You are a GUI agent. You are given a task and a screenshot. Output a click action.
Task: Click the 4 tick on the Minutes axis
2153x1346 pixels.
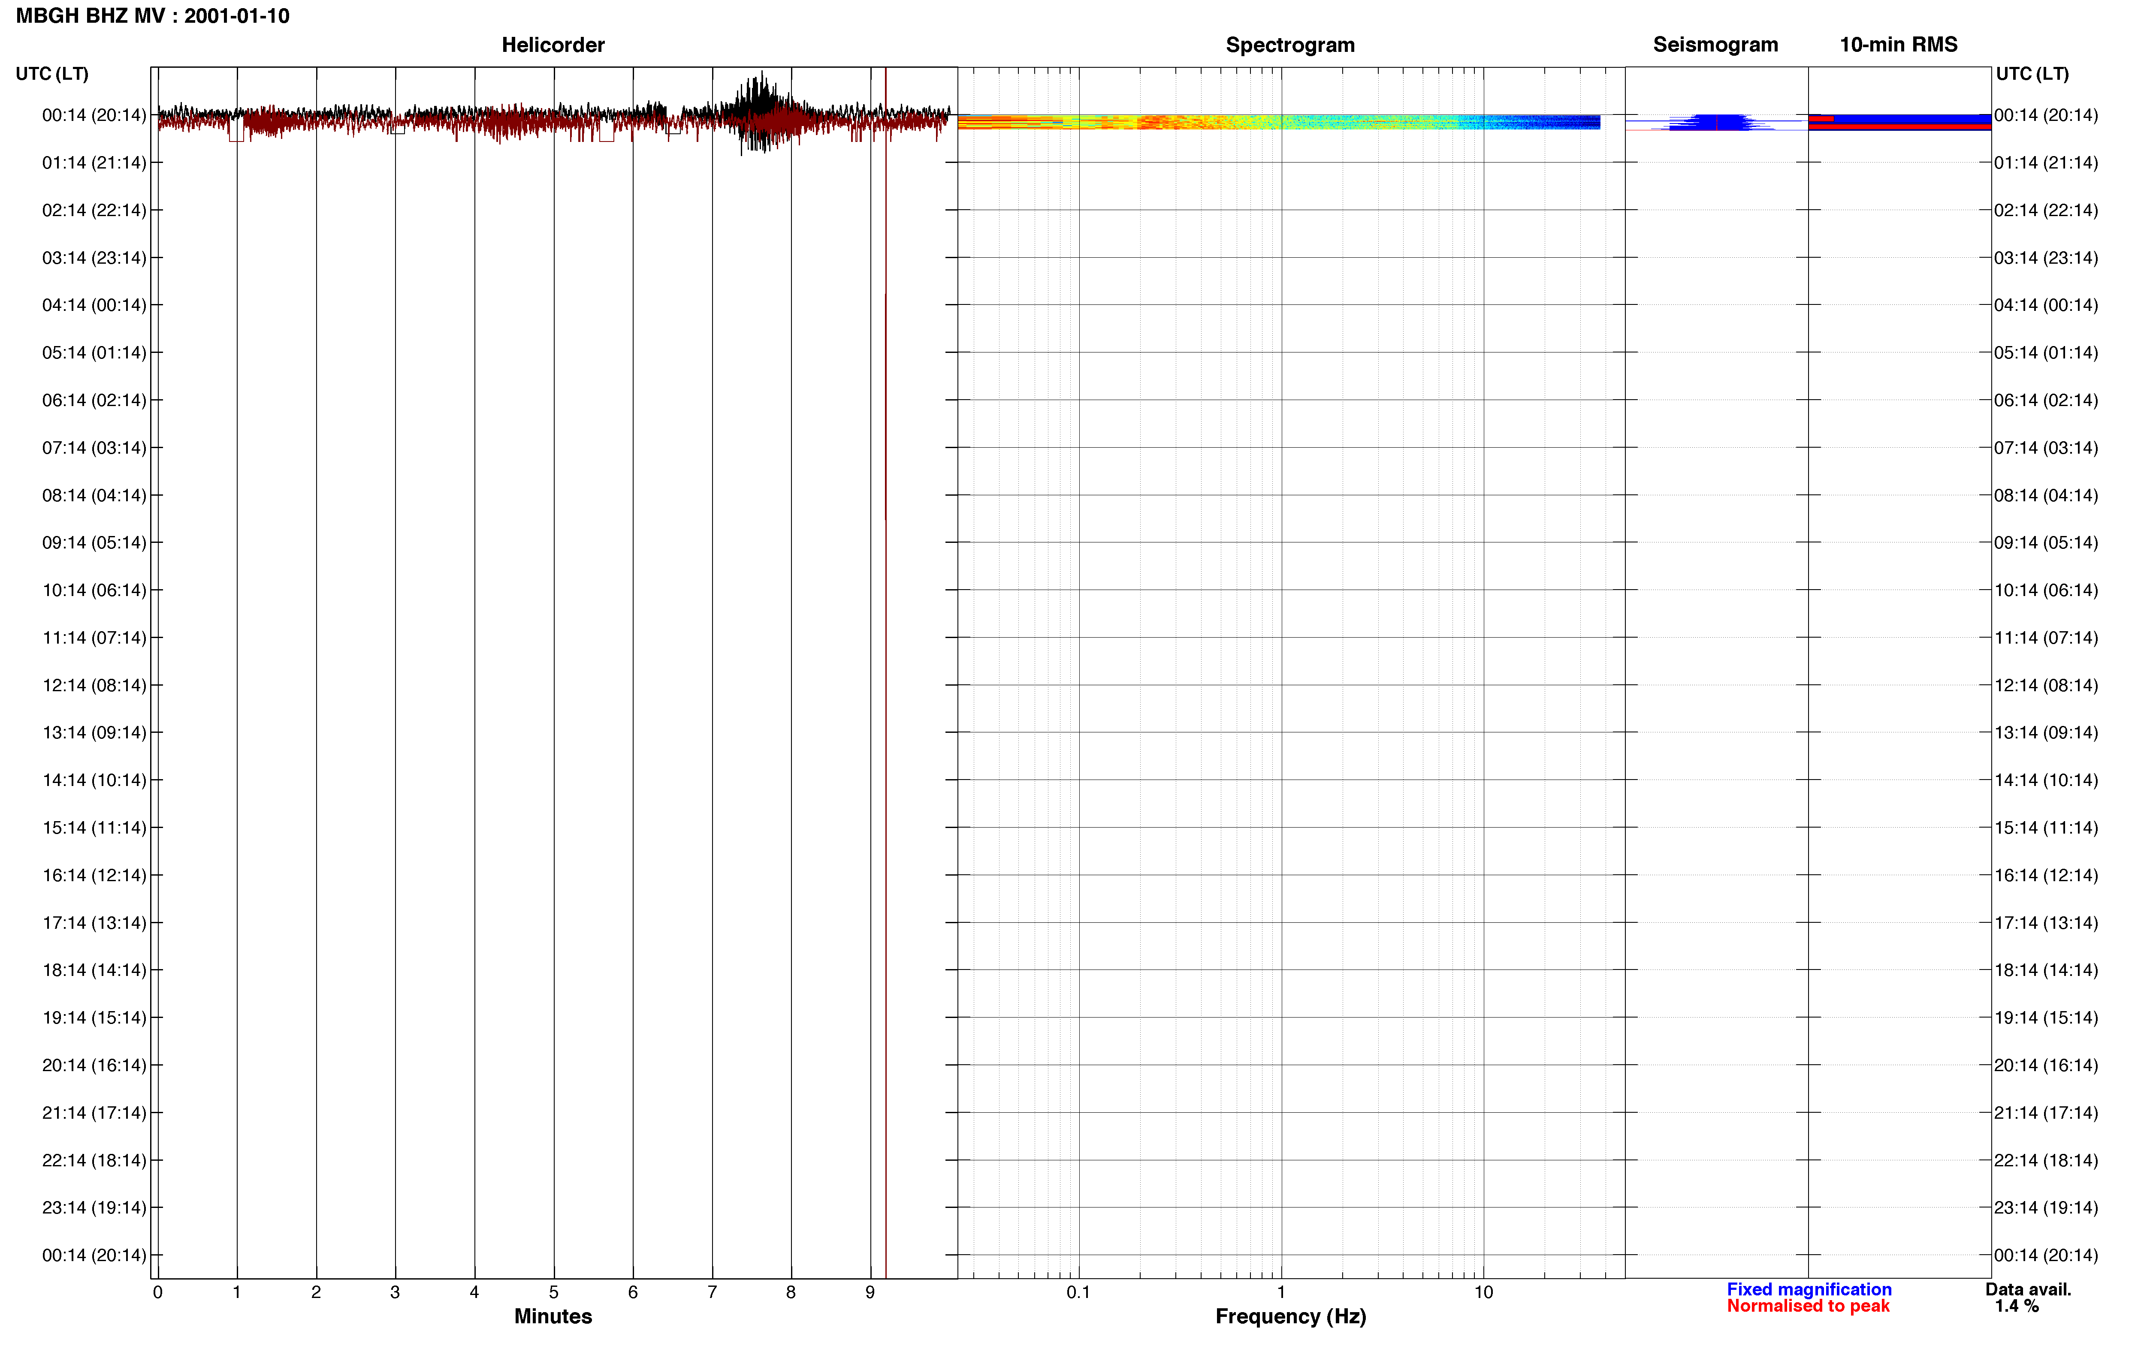click(474, 1292)
